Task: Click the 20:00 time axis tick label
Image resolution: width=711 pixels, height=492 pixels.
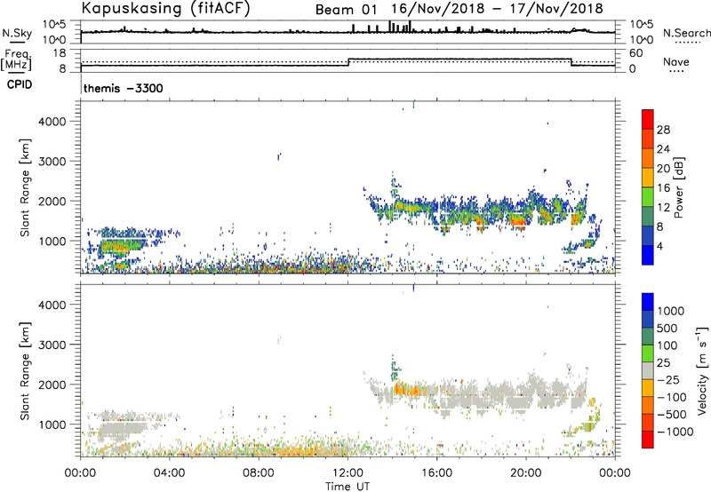Action: pos(526,473)
